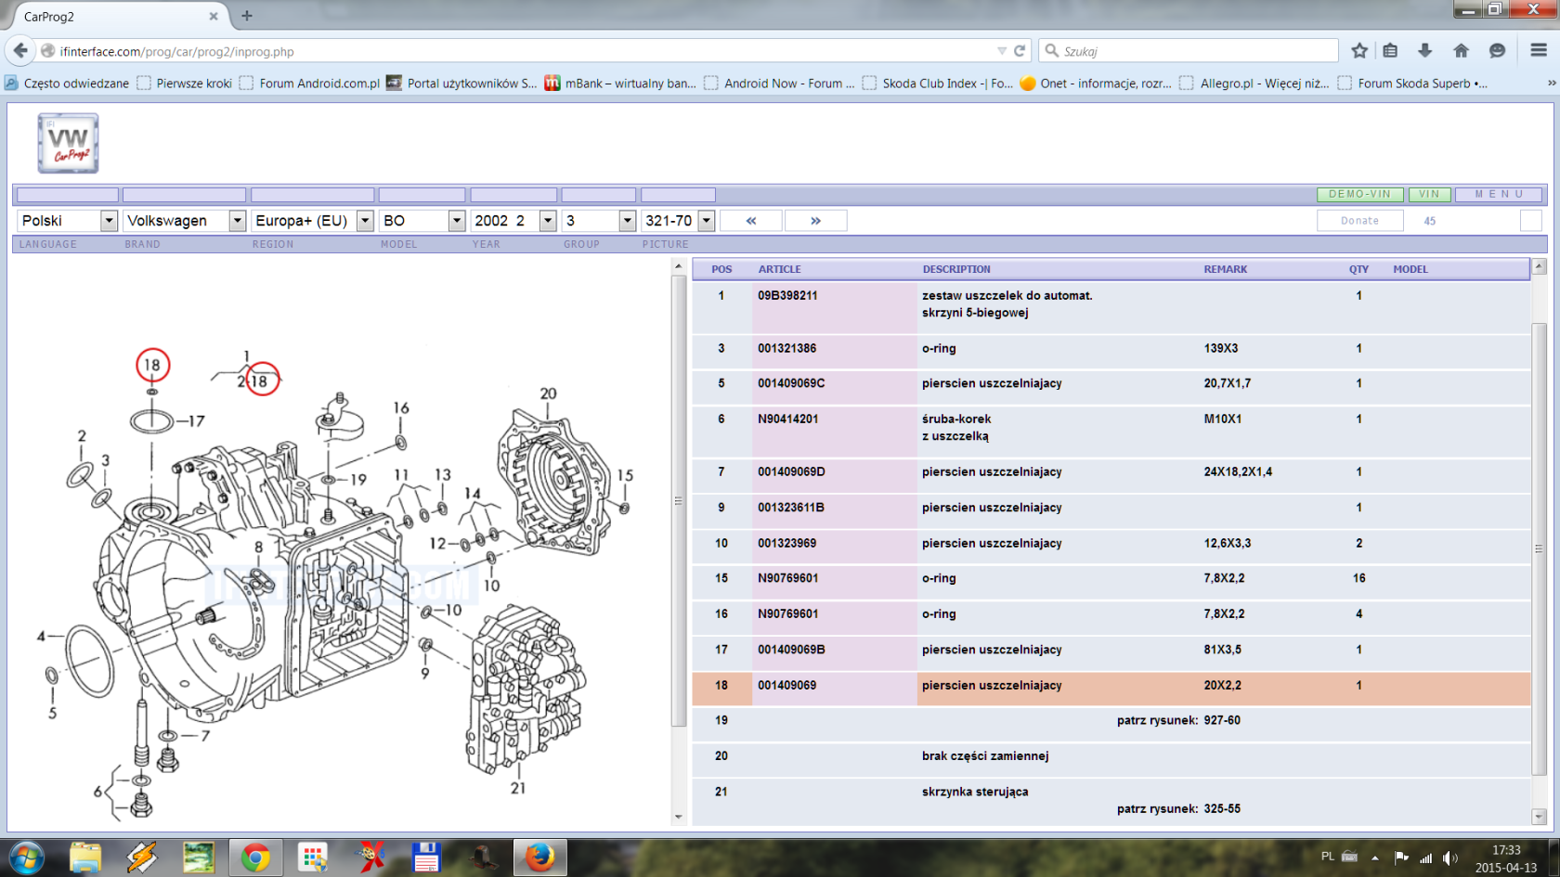Image resolution: width=1560 pixels, height=877 pixels.
Task: Switch to Firefox in the taskbar
Action: coord(539,858)
